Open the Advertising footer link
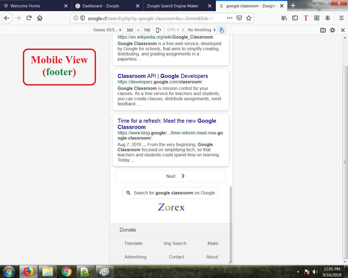 tap(135, 257)
